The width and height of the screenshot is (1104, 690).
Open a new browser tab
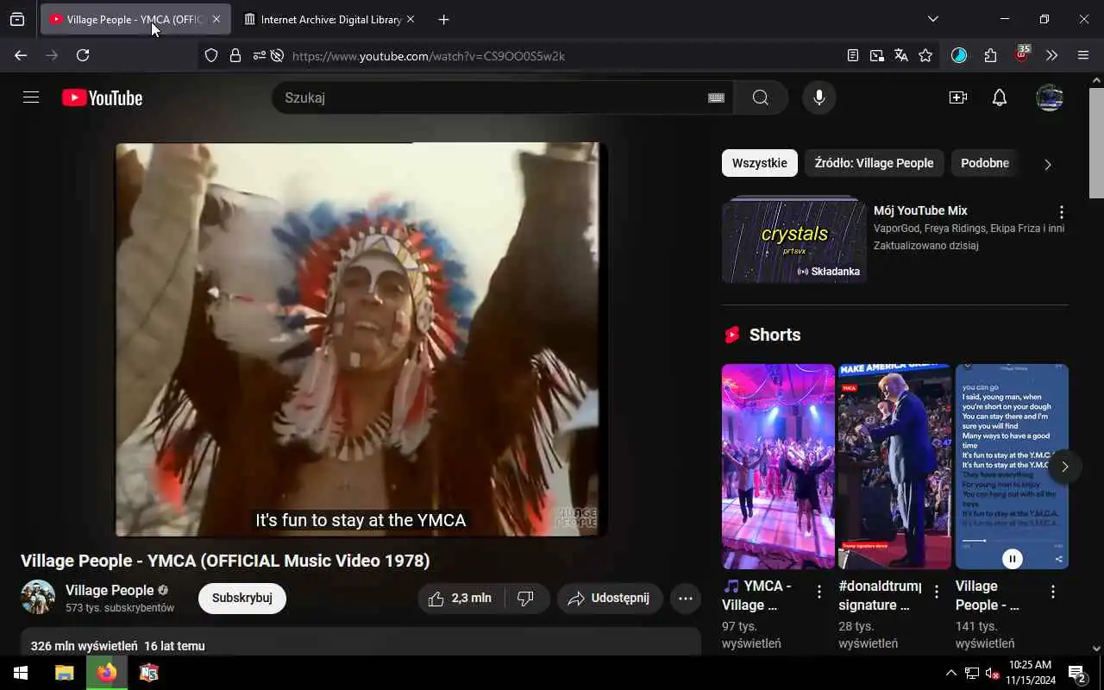click(x=443, y=19)
